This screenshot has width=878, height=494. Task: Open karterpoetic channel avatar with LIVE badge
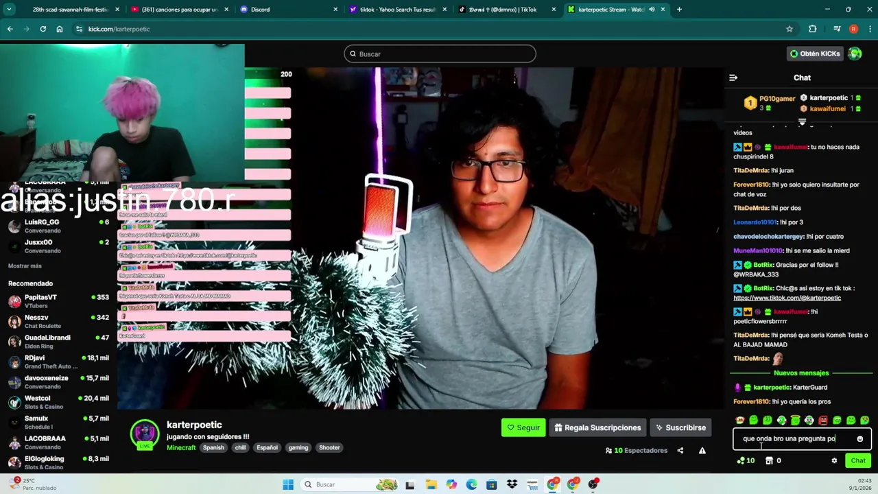pos(145,435)
